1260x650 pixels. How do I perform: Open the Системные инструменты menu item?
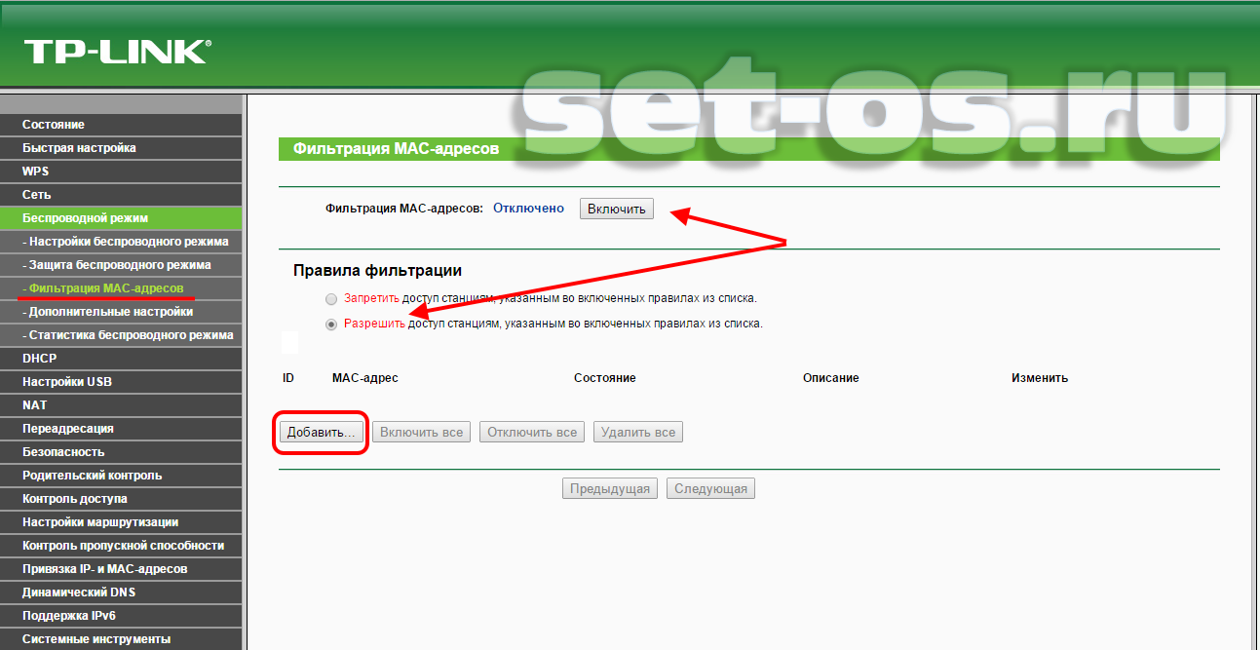tap(121, 639)
